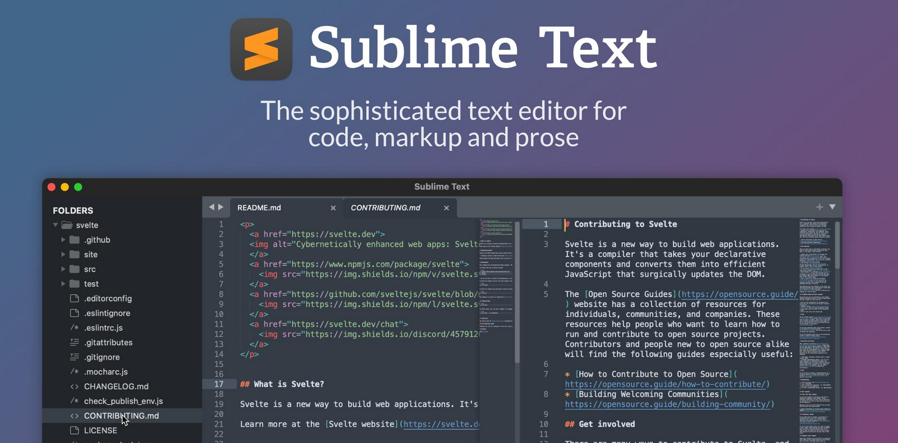Click the .mocharc.js script icon
898x443 pixels.
coord(74,372)
